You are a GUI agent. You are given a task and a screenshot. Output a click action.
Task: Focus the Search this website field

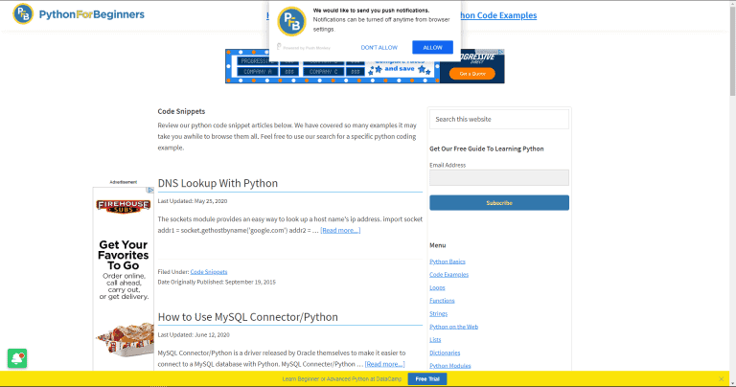point(498,119)
